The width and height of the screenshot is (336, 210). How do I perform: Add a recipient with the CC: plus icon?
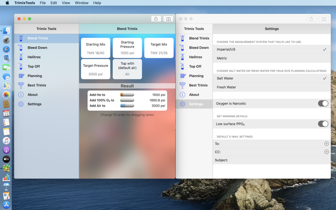(327, 152)
